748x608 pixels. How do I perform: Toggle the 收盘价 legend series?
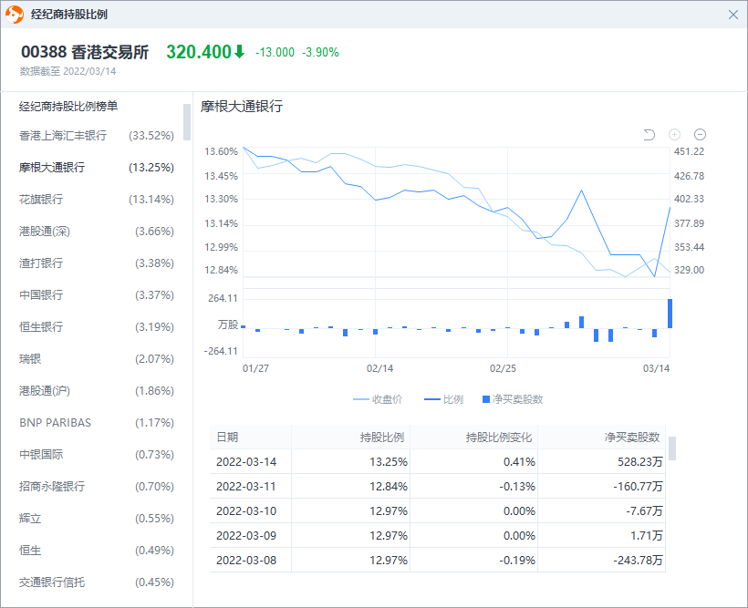[x=378, y=399]
